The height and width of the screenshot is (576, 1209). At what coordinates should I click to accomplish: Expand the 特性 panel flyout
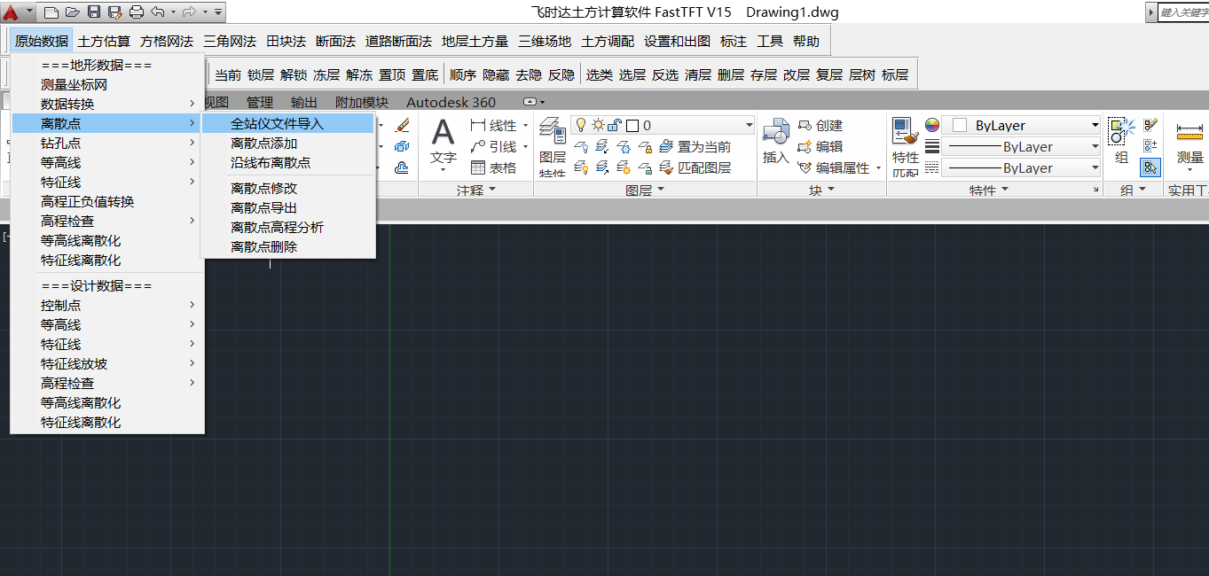pyautogui.click(x=989, y=191)
